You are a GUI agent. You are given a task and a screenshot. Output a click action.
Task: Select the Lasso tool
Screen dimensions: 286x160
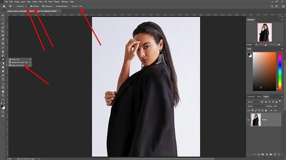3,23
